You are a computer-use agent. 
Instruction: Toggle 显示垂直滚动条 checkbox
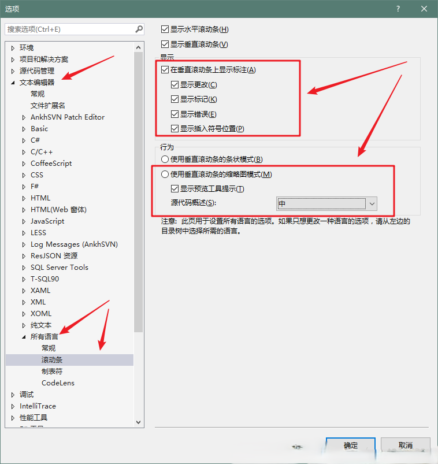[165, 44]
